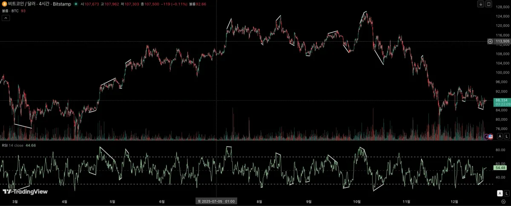Image resolution: width=511 pixels, height=206 pixels.
Task: Click the Bitcoin symbol icon in chart title
Action: click(x=4, y=4)
